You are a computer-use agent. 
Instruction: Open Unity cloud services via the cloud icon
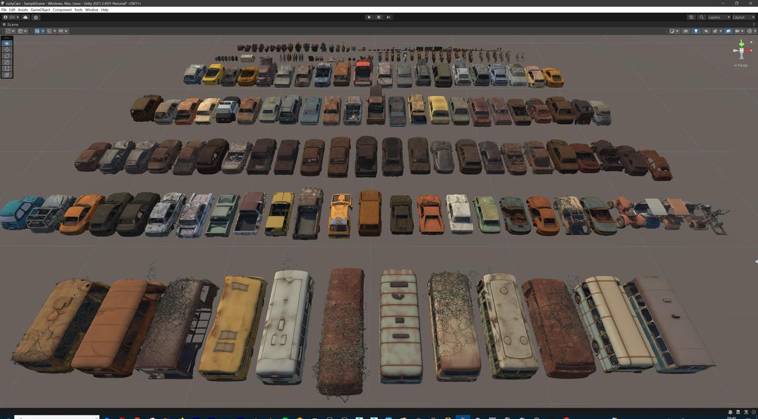(25, 17)
